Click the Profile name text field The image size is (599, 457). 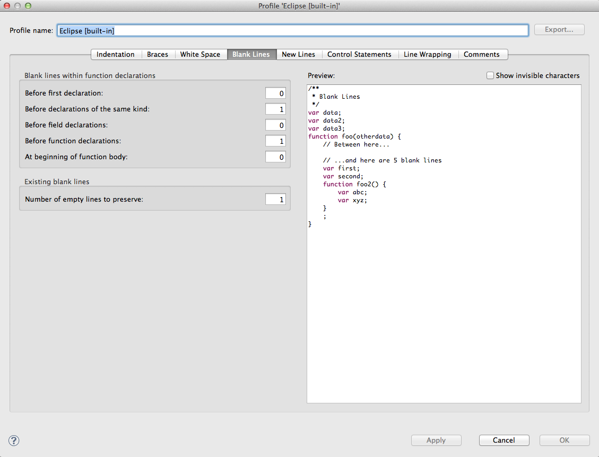pos(292,30)
